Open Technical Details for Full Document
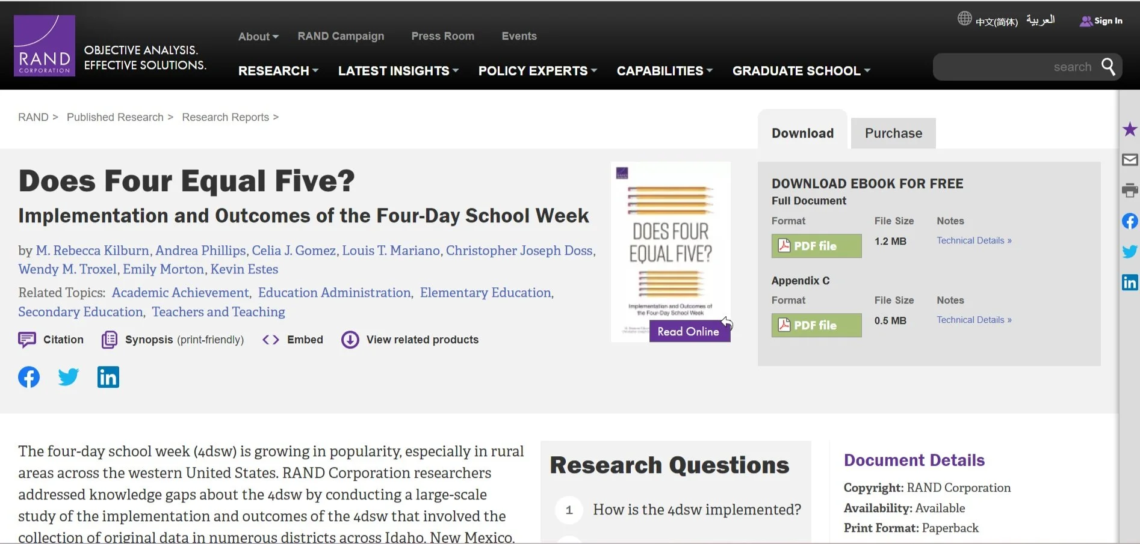1140x544 pixels. (974, 240)
